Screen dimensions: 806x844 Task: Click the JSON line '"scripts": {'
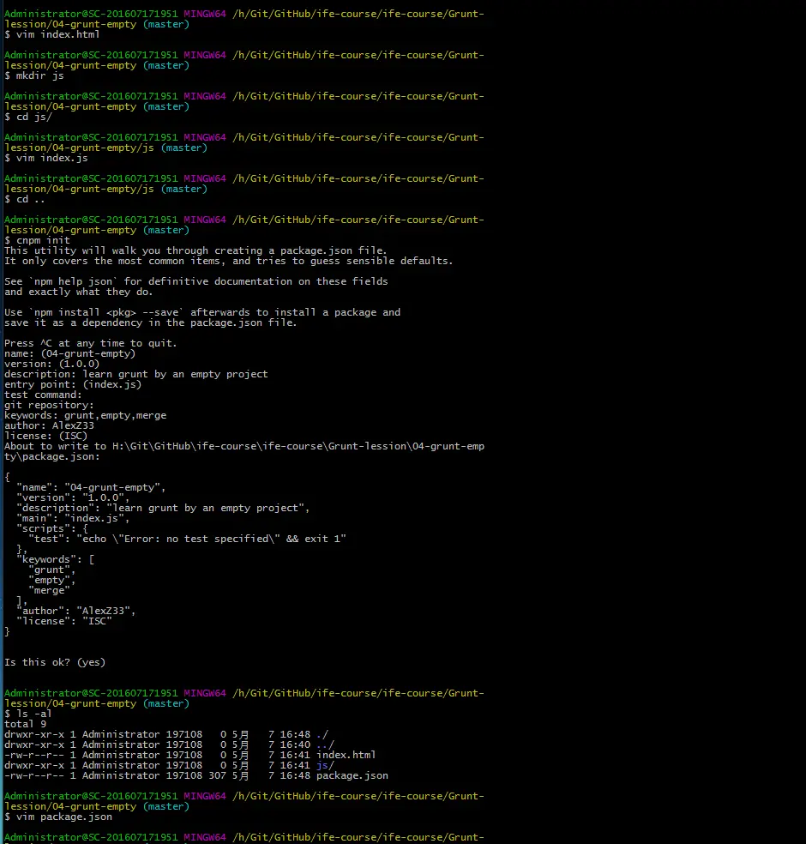[52, 528]
